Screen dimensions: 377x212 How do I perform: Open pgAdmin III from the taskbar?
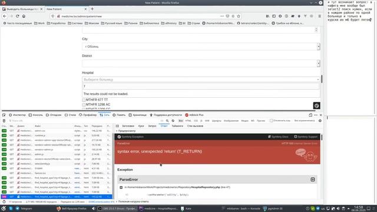click(x=273, y=208)
